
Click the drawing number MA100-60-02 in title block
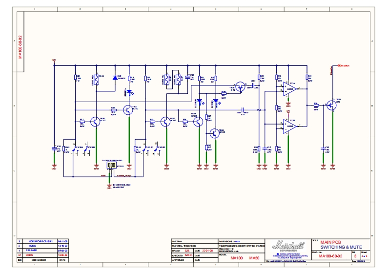tap(331, 256)
